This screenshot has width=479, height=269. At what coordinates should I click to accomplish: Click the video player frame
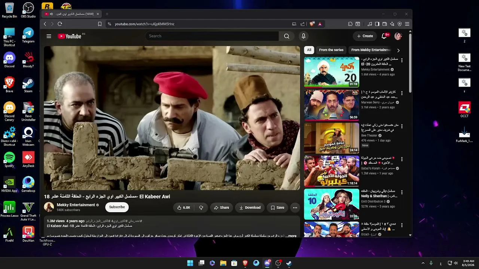(172, 118)
